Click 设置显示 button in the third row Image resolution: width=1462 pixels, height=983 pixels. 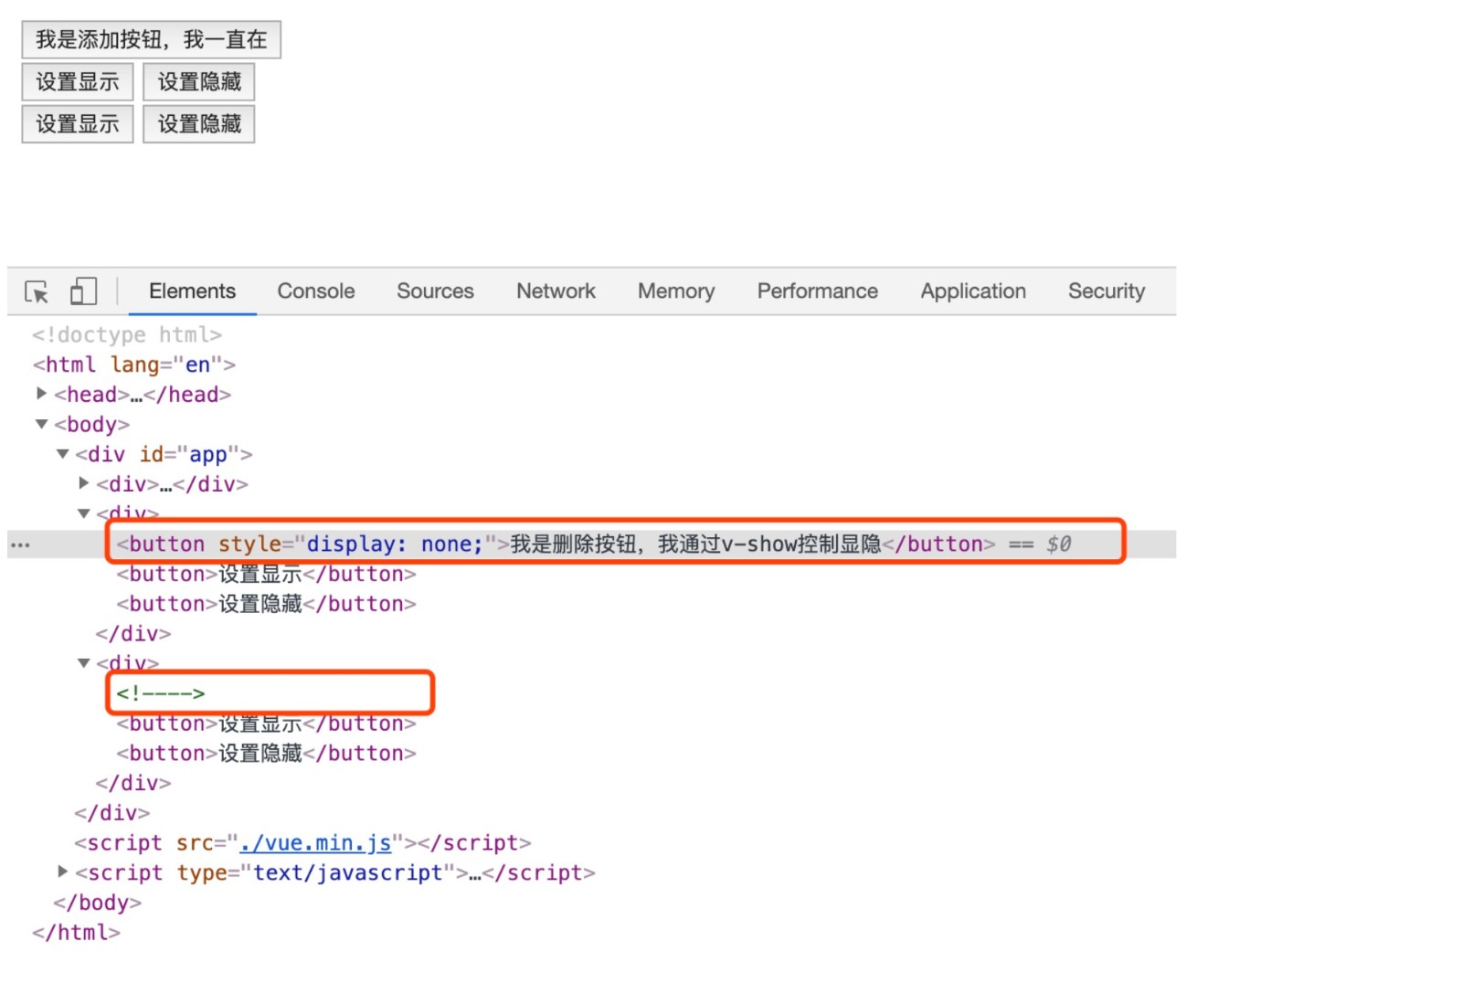[x=78, y=124]
